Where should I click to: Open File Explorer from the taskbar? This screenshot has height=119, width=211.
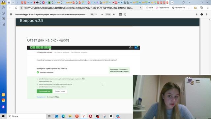pyautogui.click(x=70, y=116)
